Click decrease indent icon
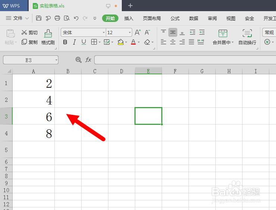The image size is (276, 210). (193, 32)
